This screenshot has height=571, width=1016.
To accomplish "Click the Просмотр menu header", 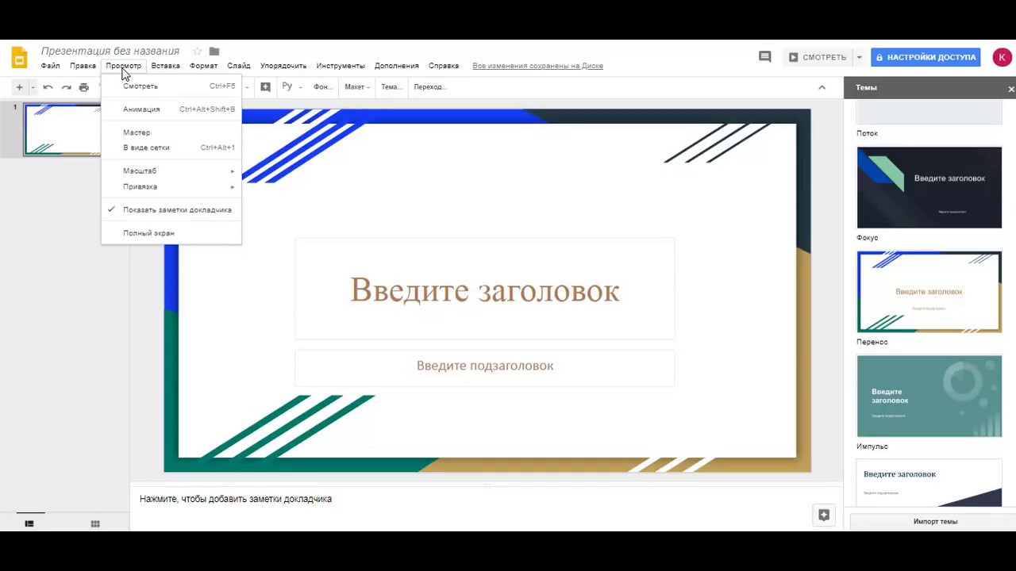I will (x=124, y=66).
